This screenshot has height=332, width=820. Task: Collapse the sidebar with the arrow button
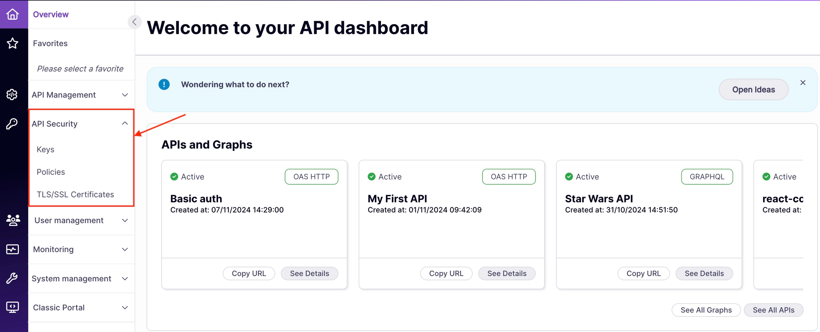[x=134, y=22]
